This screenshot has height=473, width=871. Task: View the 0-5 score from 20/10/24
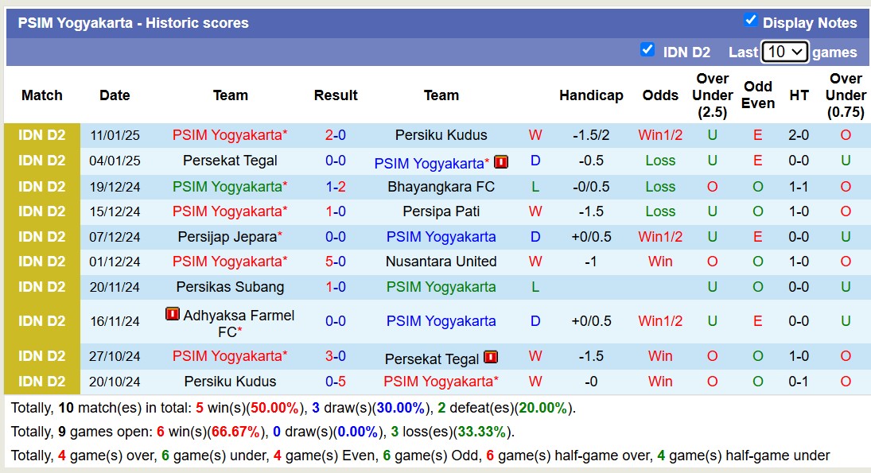pyautogui.click(x=335, y=382)
